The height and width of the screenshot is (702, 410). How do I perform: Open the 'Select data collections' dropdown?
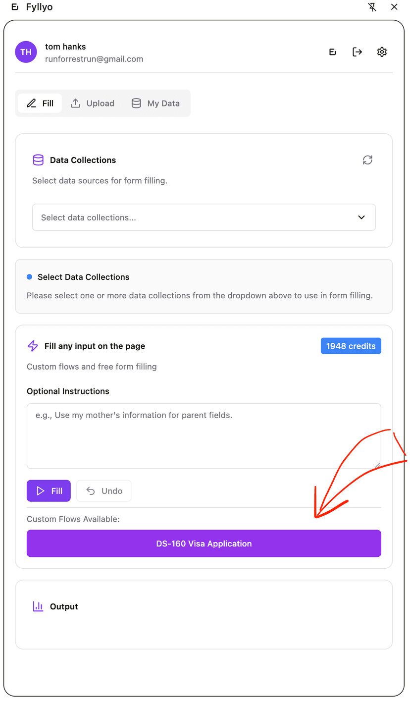[204, 217]
